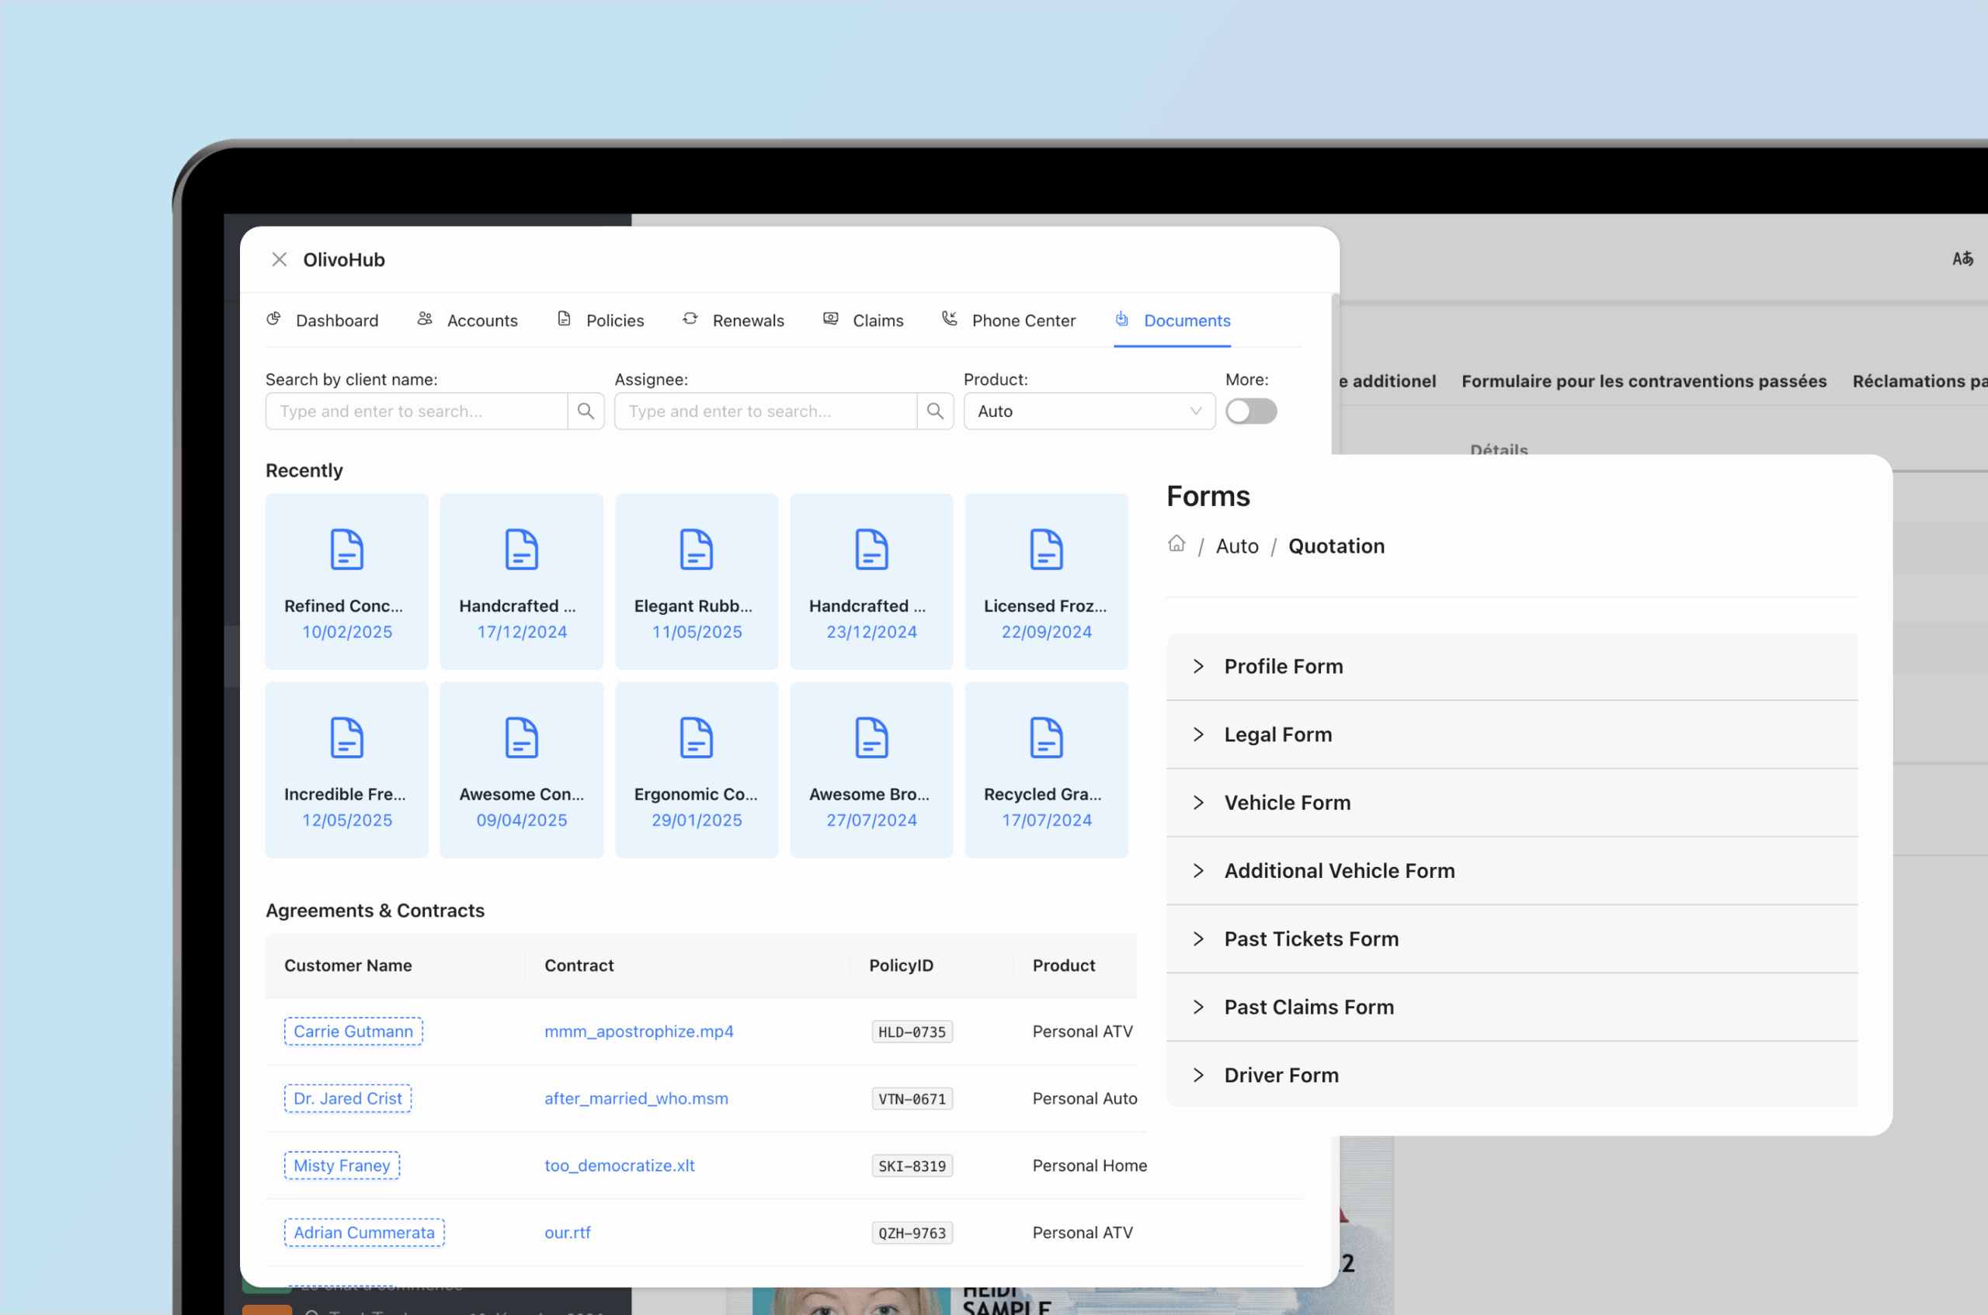Switch to the Documents tab
The width and height of the screenshot is (1988, 1315).
coord(1187,321)
